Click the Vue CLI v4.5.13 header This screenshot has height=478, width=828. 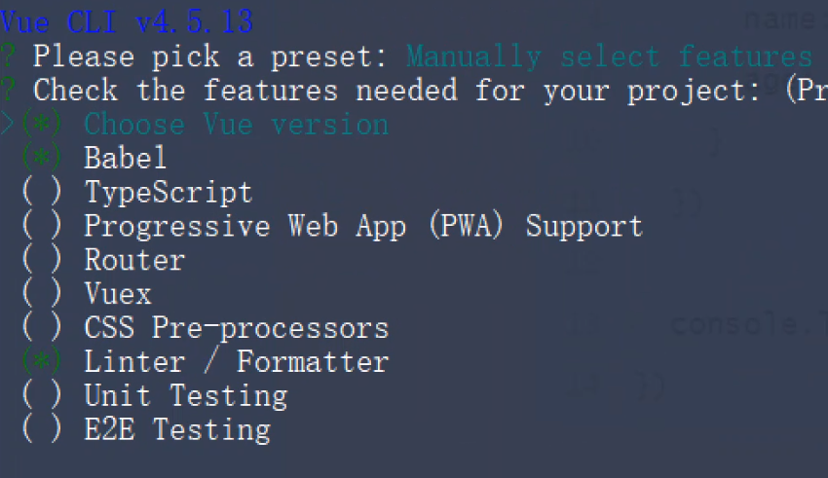click(127, 21)
